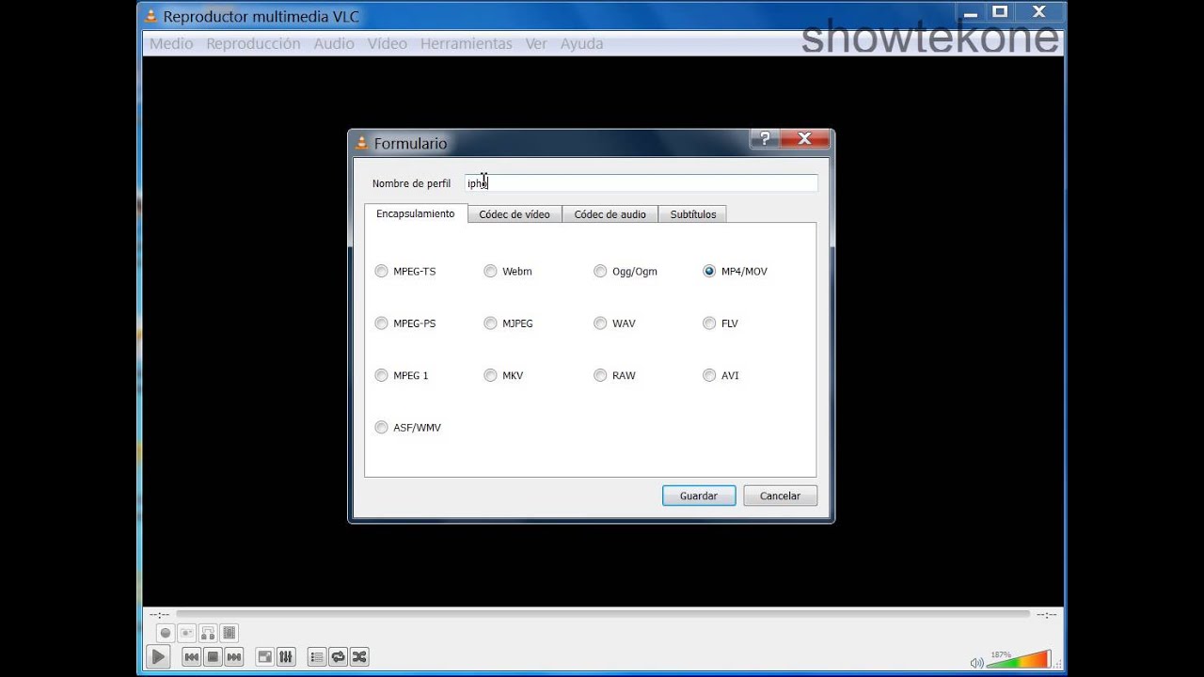The height and width of the screenshot is (677, 1204).
Task: Select MPEG-PS encapsulation
Action: pos(405,323)
